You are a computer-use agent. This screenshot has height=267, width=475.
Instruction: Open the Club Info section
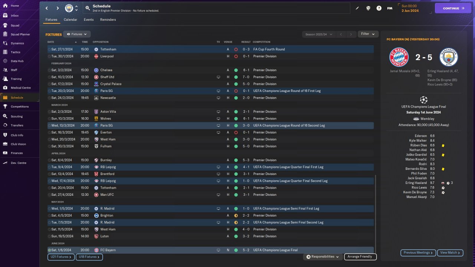click(x=20, y=135)
